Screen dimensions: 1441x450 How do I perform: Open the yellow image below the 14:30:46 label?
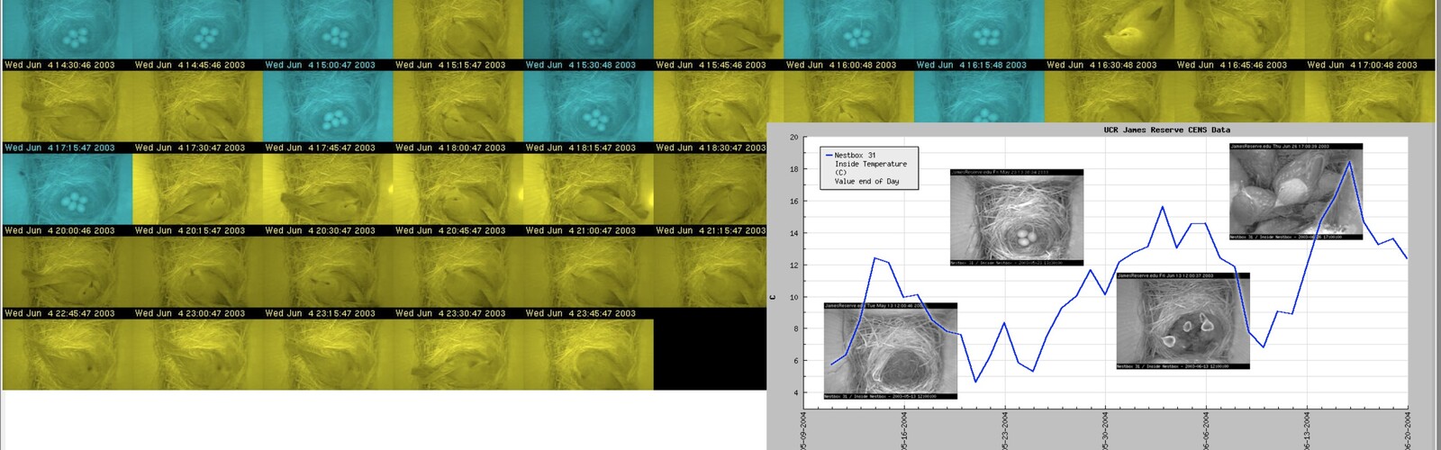(x=67, y=106)
